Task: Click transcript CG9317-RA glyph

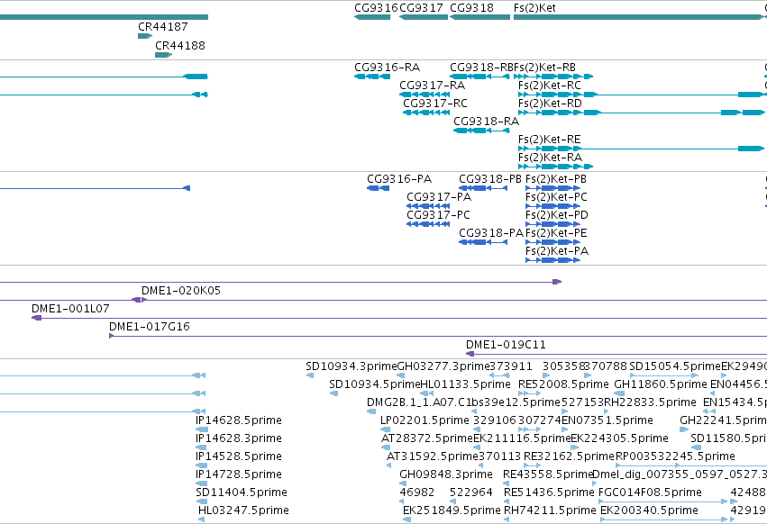Action: click(x=425, y=95)
